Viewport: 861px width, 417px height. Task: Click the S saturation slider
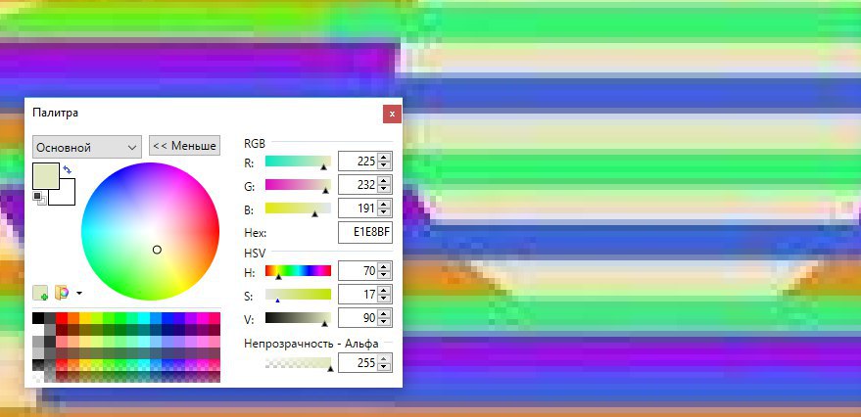(298, 295)
